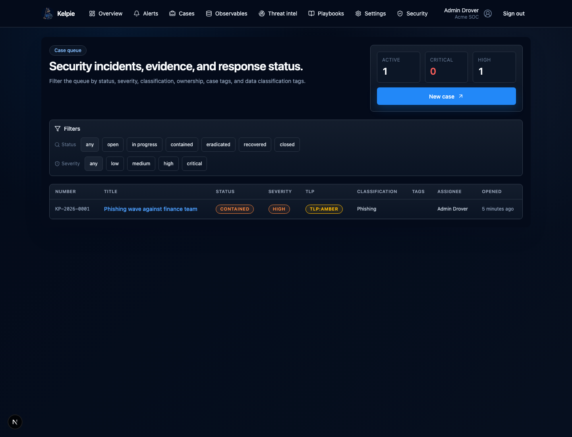The width and height of the screenshot is (572, 437).
Task: Open the user profile avatar icon
Action: [488, 14]
